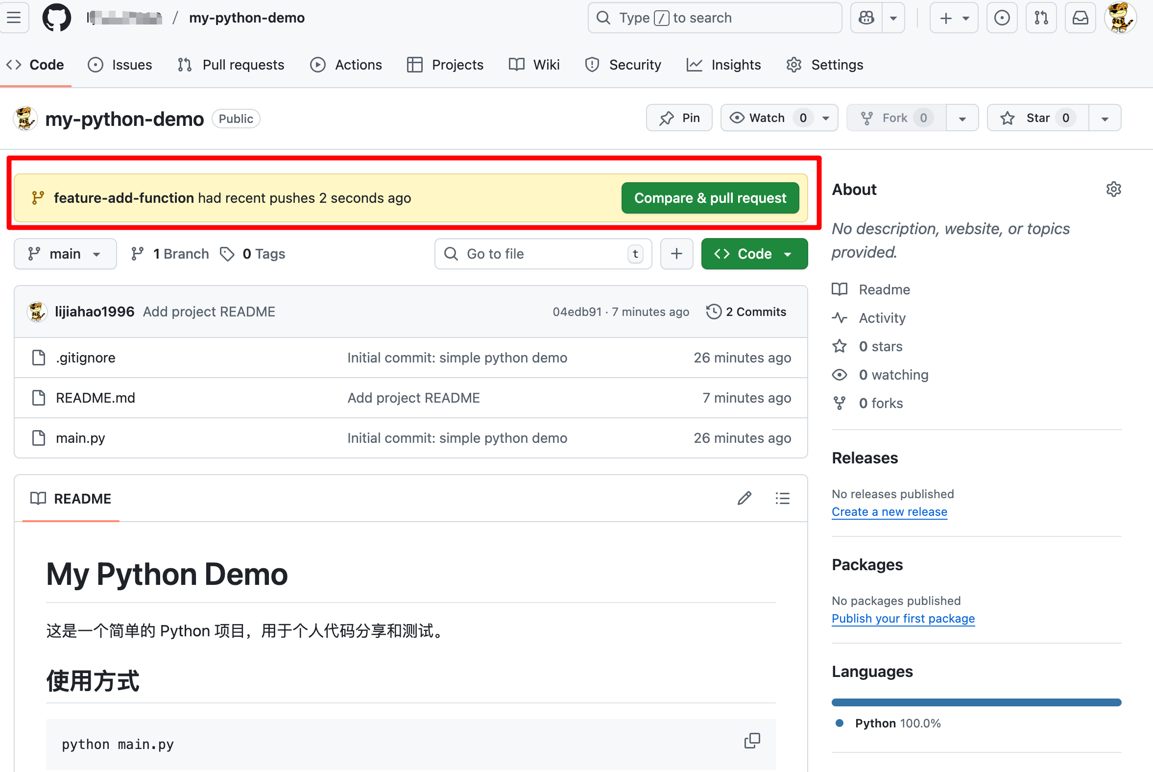Copy the python main.py code snippet

click(752, 741)
